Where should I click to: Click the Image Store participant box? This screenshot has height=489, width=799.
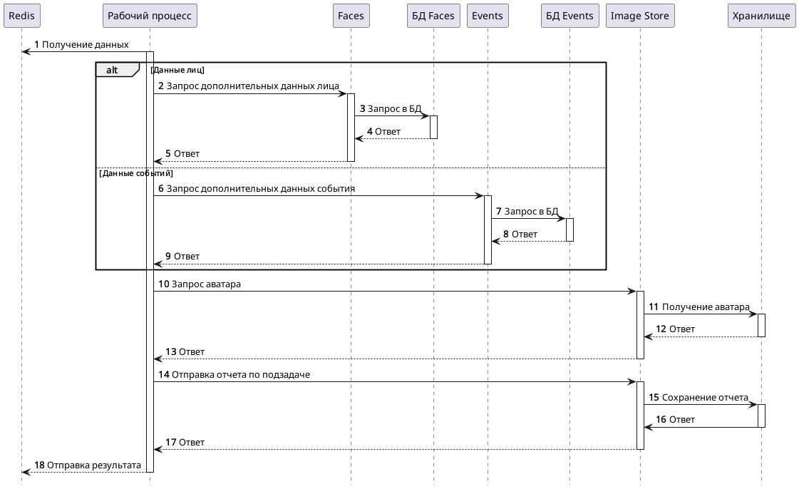click(640, 16)
